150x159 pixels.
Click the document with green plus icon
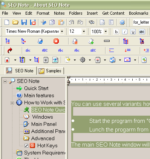91,41
